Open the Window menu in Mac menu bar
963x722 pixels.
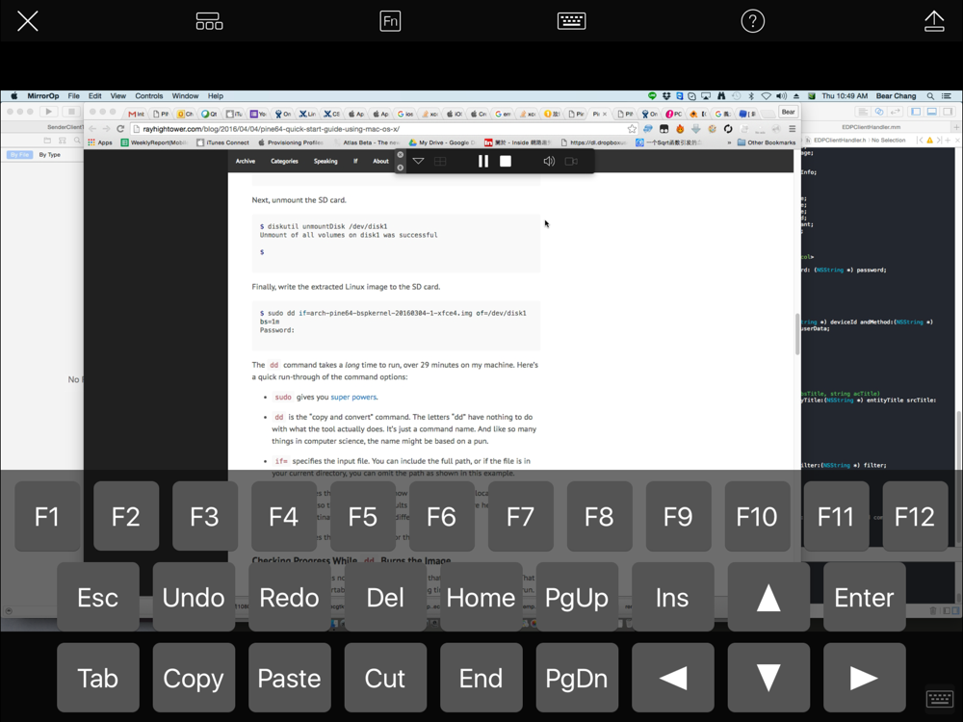coord(185,95)
